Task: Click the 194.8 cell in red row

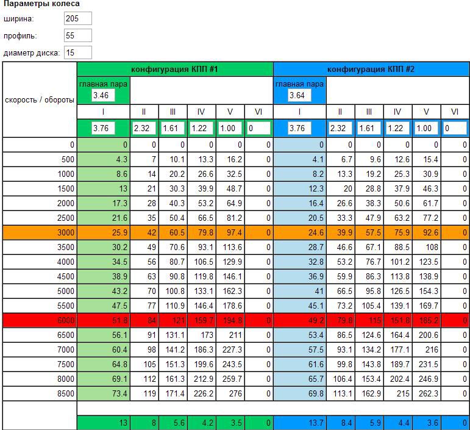Action: coord(230,320)
